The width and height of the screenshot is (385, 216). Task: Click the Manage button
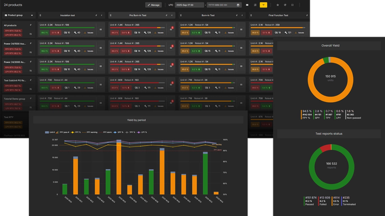click(153, 5)
